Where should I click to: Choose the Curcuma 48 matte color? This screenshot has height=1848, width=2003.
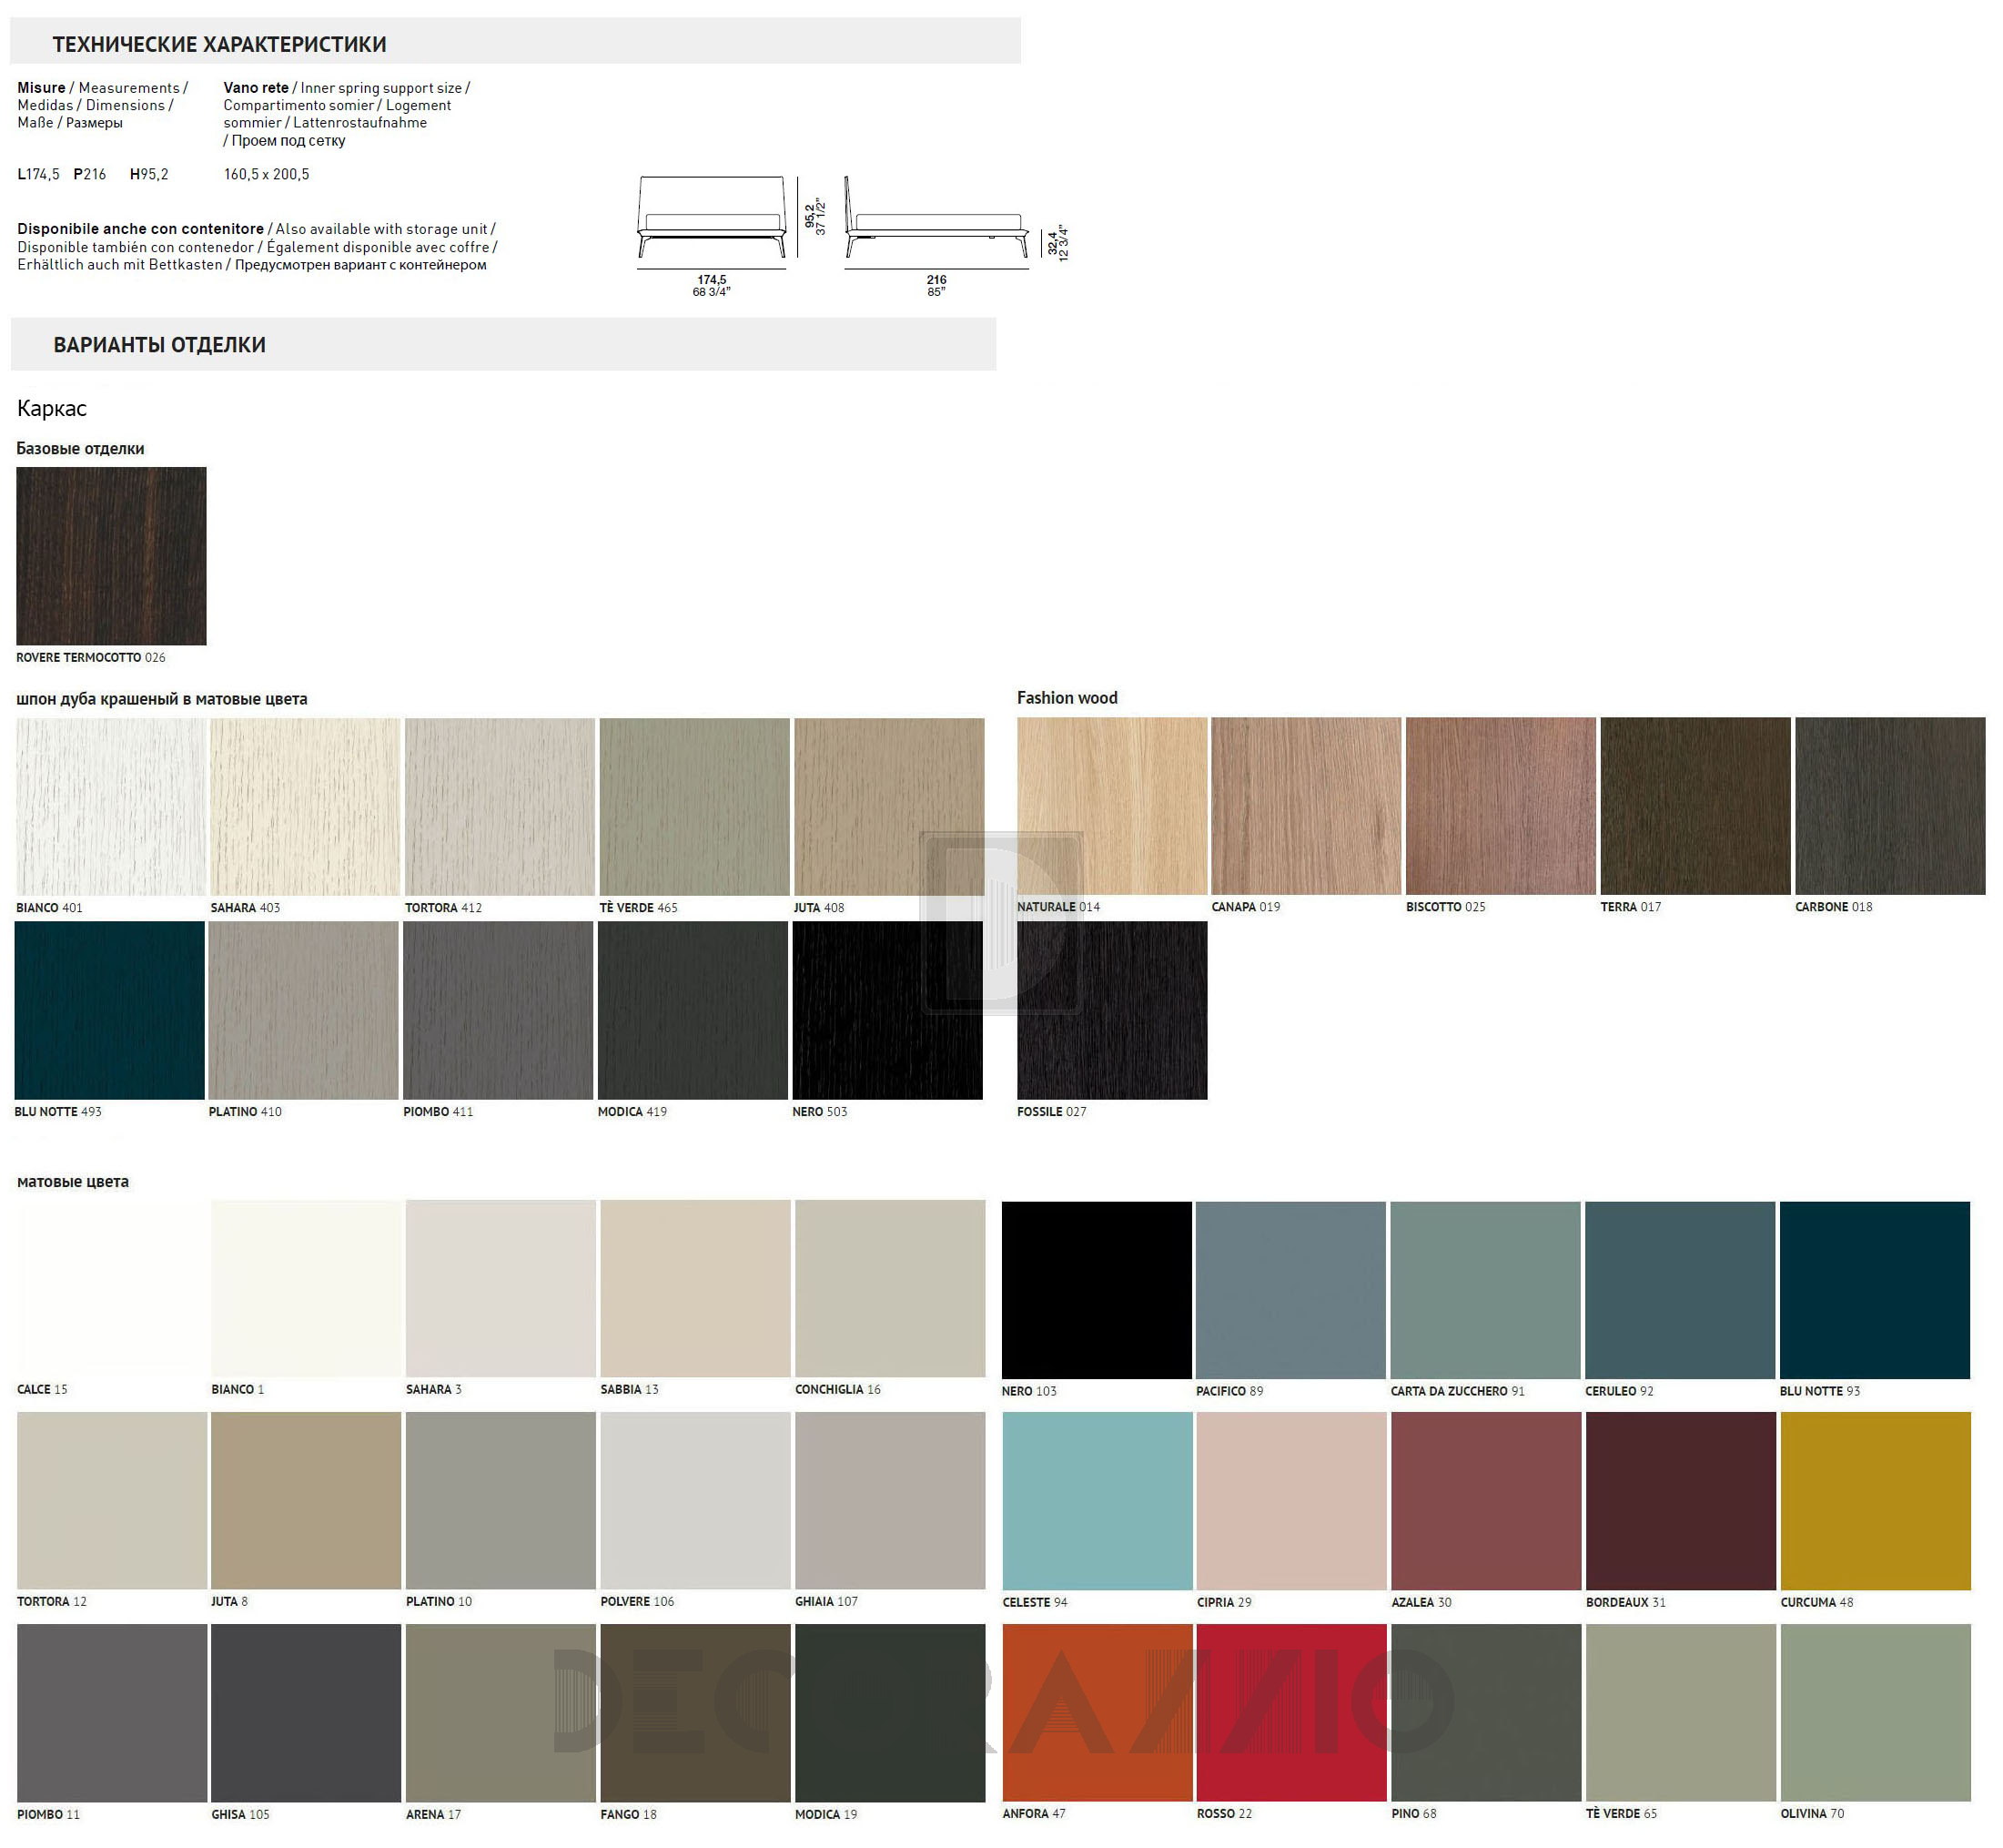tap(1877, 1501)
